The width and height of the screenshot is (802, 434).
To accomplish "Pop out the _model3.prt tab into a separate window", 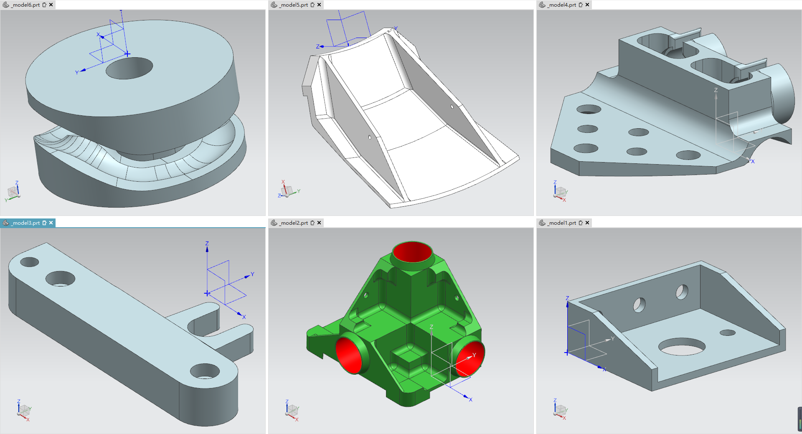I will 45,223.
